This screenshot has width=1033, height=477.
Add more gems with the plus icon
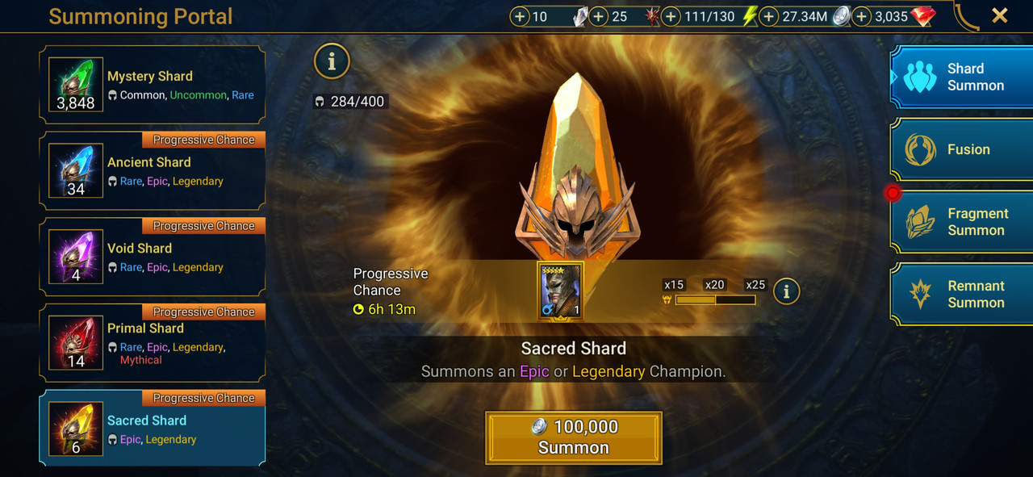click(x=862, y=16)
